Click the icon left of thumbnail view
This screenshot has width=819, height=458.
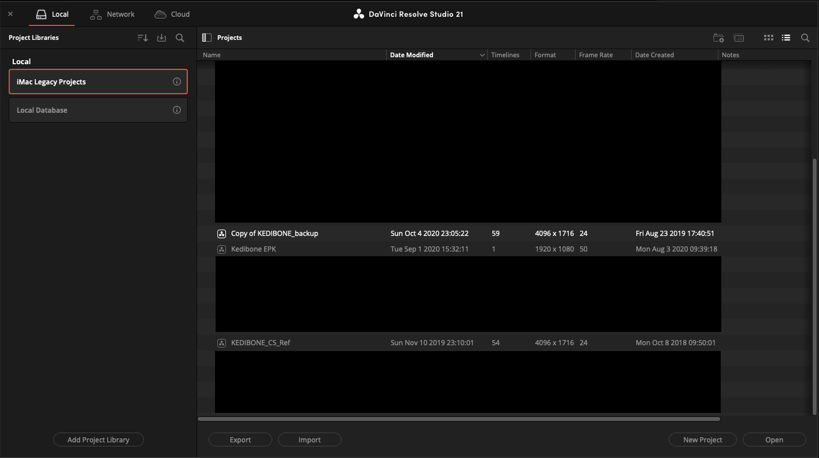pyautogui.click(x=739, y=38)
